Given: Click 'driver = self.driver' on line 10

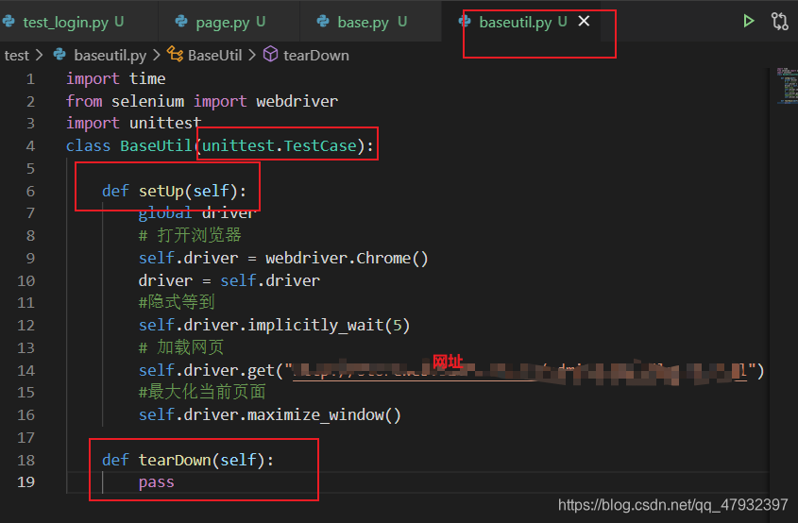Looking at the screenshot, I should (229, 280).
